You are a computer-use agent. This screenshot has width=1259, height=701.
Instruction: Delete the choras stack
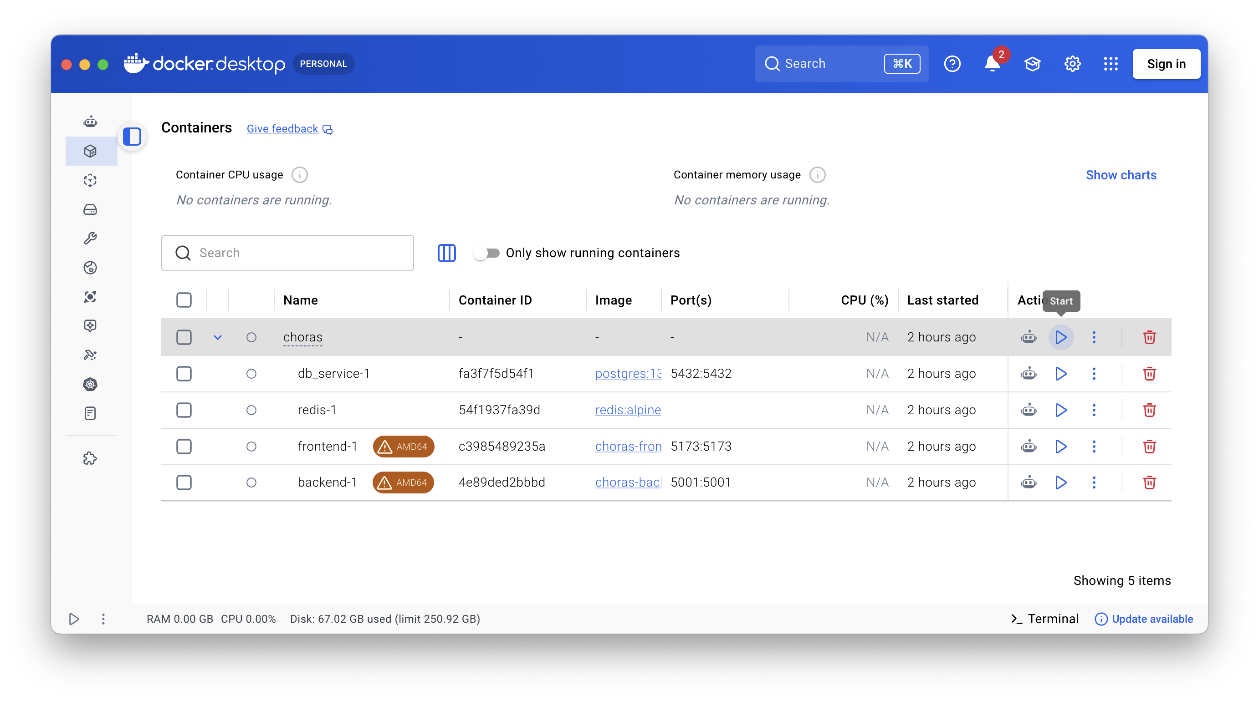tap(1149, 337)
